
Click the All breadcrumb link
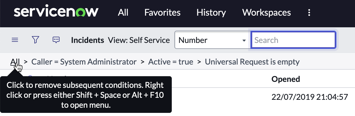click(x=15, y=62)
